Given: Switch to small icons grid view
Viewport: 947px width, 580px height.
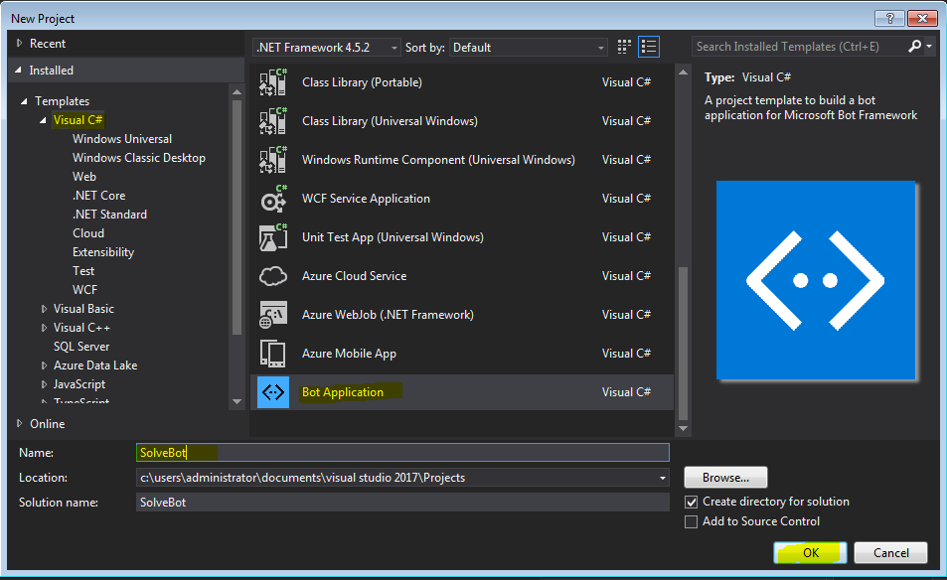Looking at the screenshot, I should 624,47.
